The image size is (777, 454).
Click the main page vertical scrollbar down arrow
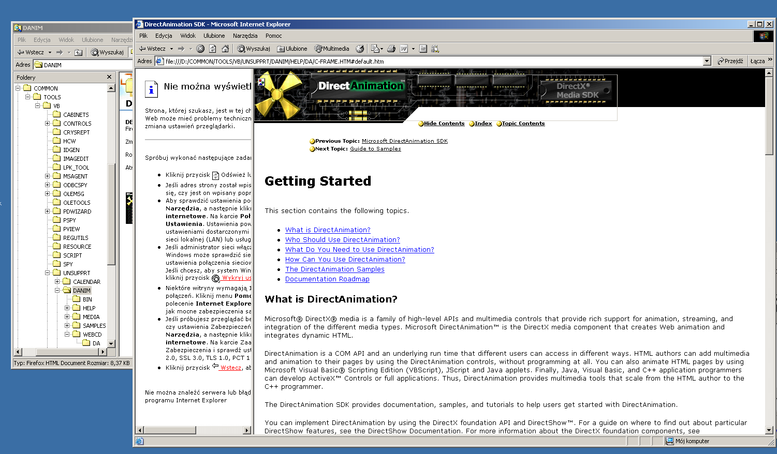pos(769,430)
